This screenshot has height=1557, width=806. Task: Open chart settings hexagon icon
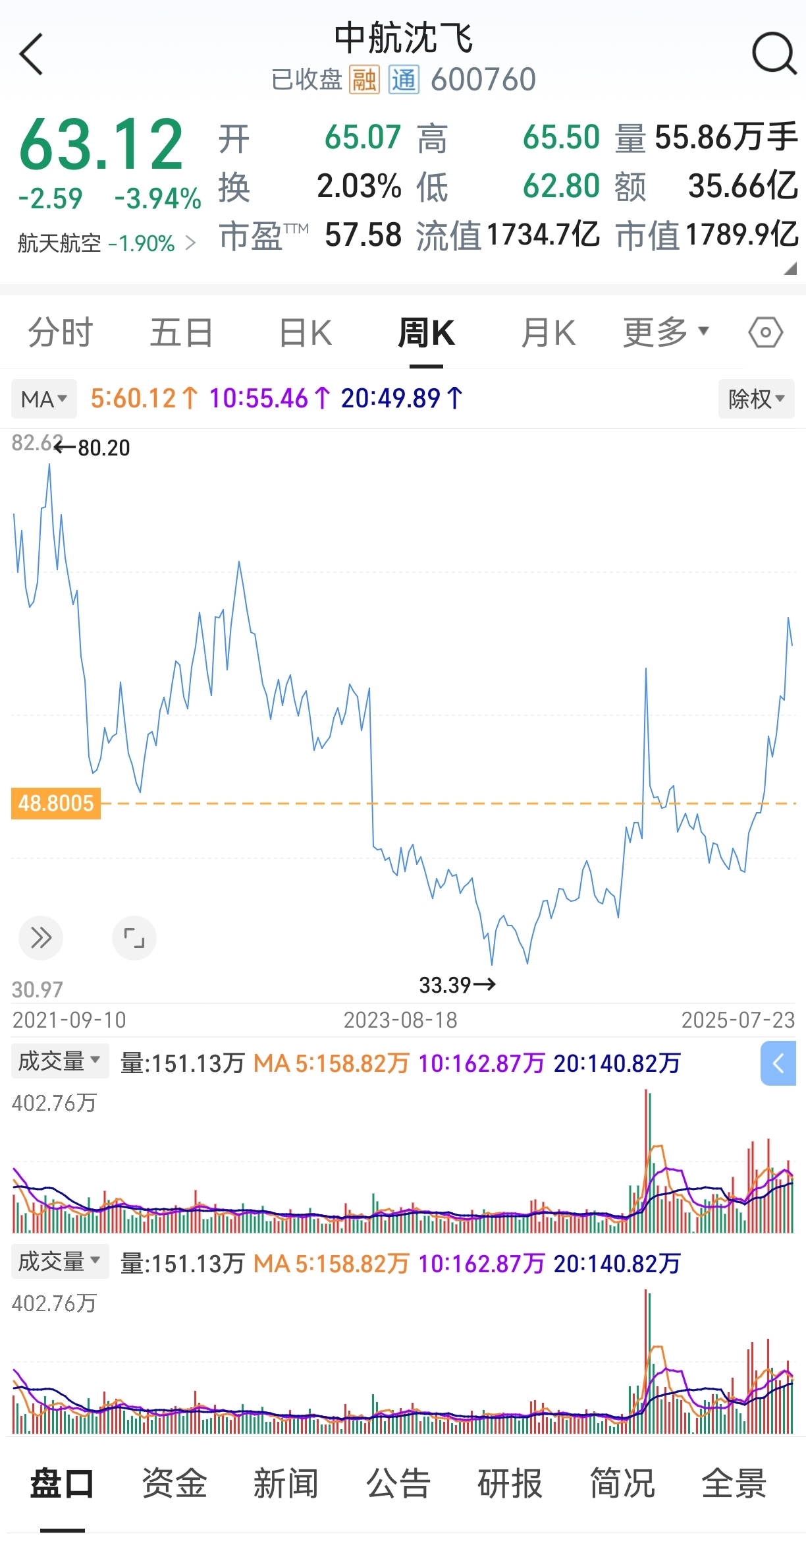[x=765, y=332]
